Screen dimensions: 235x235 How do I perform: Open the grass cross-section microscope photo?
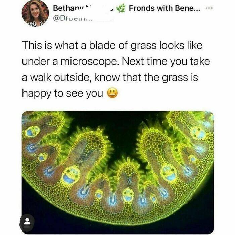point(117,173)
